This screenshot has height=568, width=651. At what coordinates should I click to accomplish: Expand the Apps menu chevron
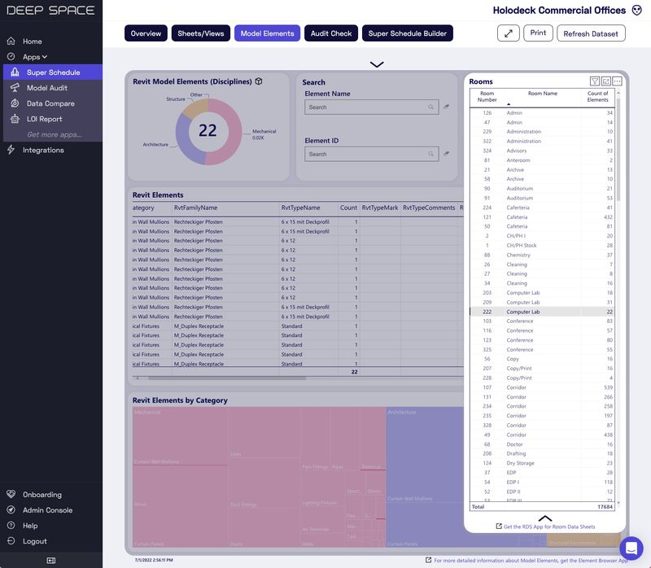(x=45, y=56)
